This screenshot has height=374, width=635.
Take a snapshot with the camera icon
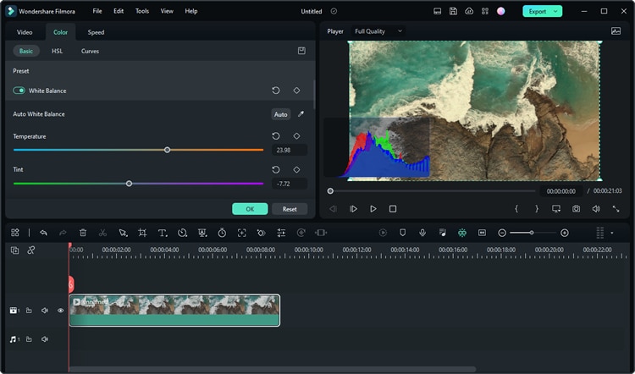click(x=576, y=209)
